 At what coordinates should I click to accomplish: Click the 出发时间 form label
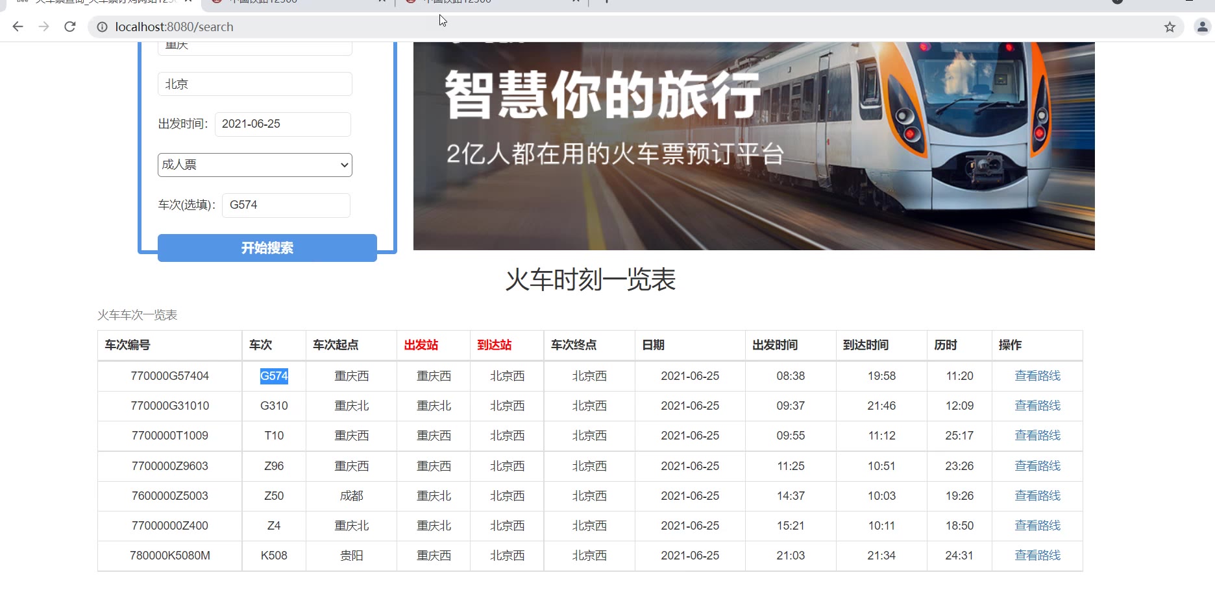[183, 124]
